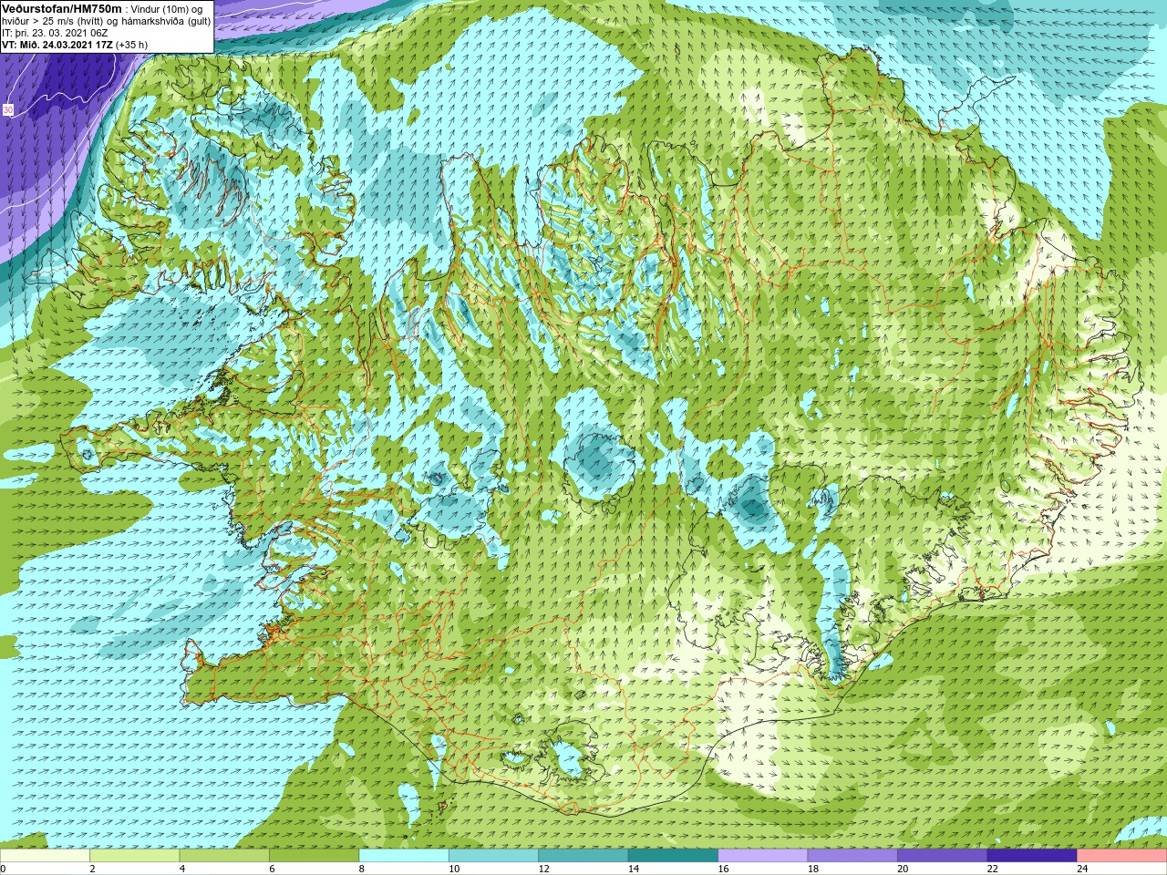The height and width of the screenshot is (875, 1167).
Task: Click the '24' legend scale label
Action: click(x=1082, y=869)
